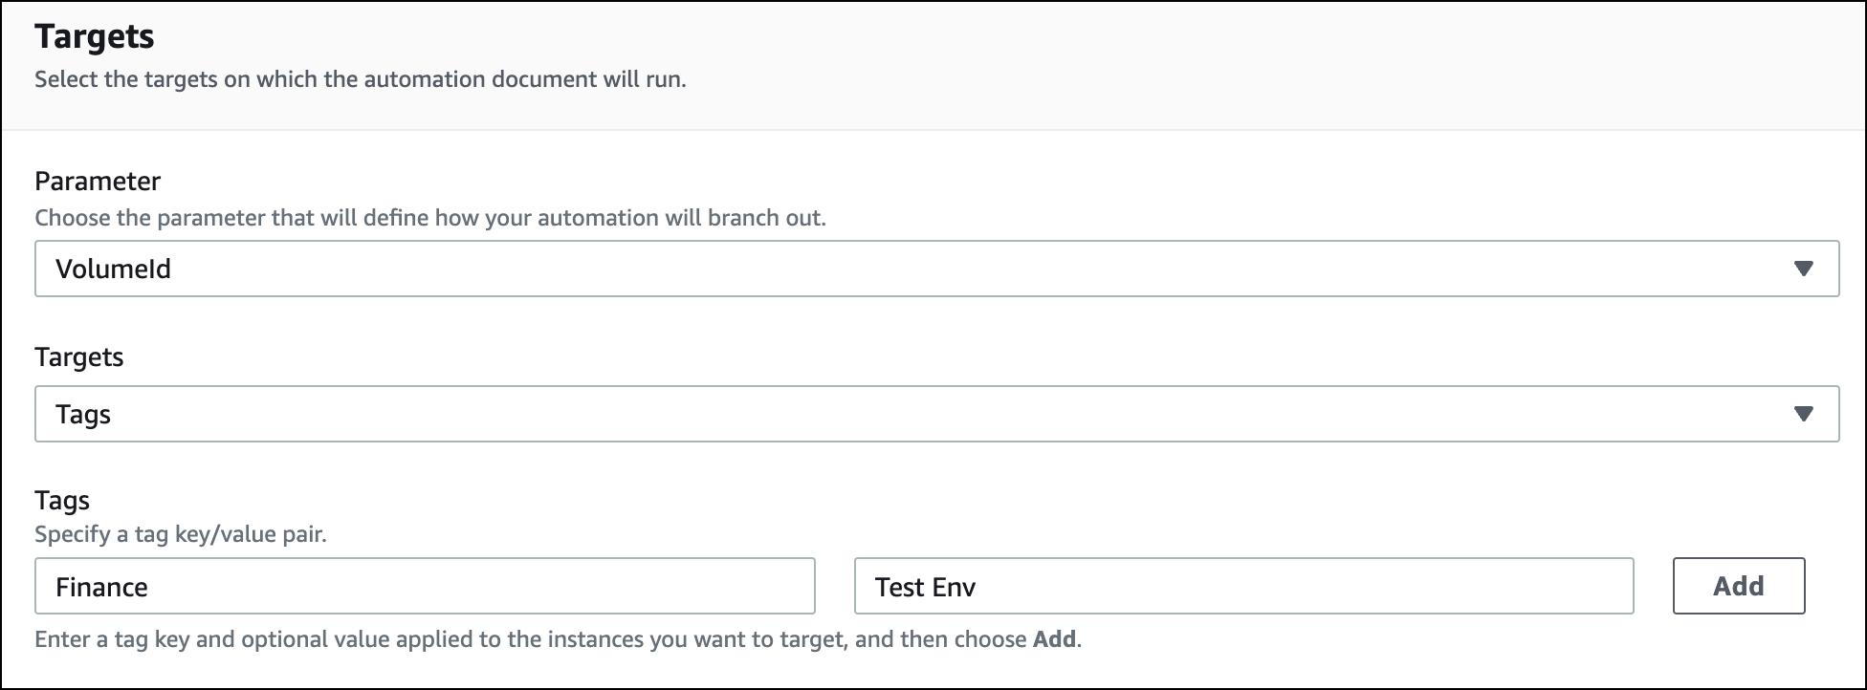Open the VolumeId parameter dropdown
Image resolution: width=1867 pixels, height=690 pixels.
pyautogui.click(x=935, y=269)
